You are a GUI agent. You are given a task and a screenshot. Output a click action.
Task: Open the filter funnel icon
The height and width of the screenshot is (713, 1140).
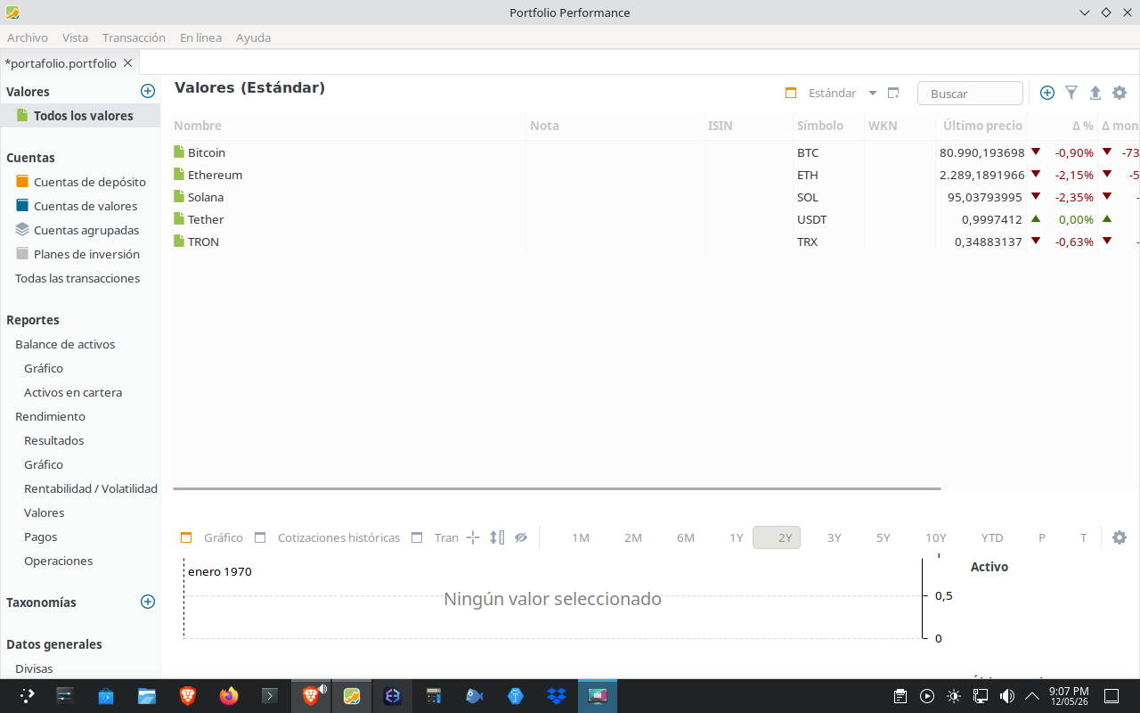click(x=1071, y=93)
